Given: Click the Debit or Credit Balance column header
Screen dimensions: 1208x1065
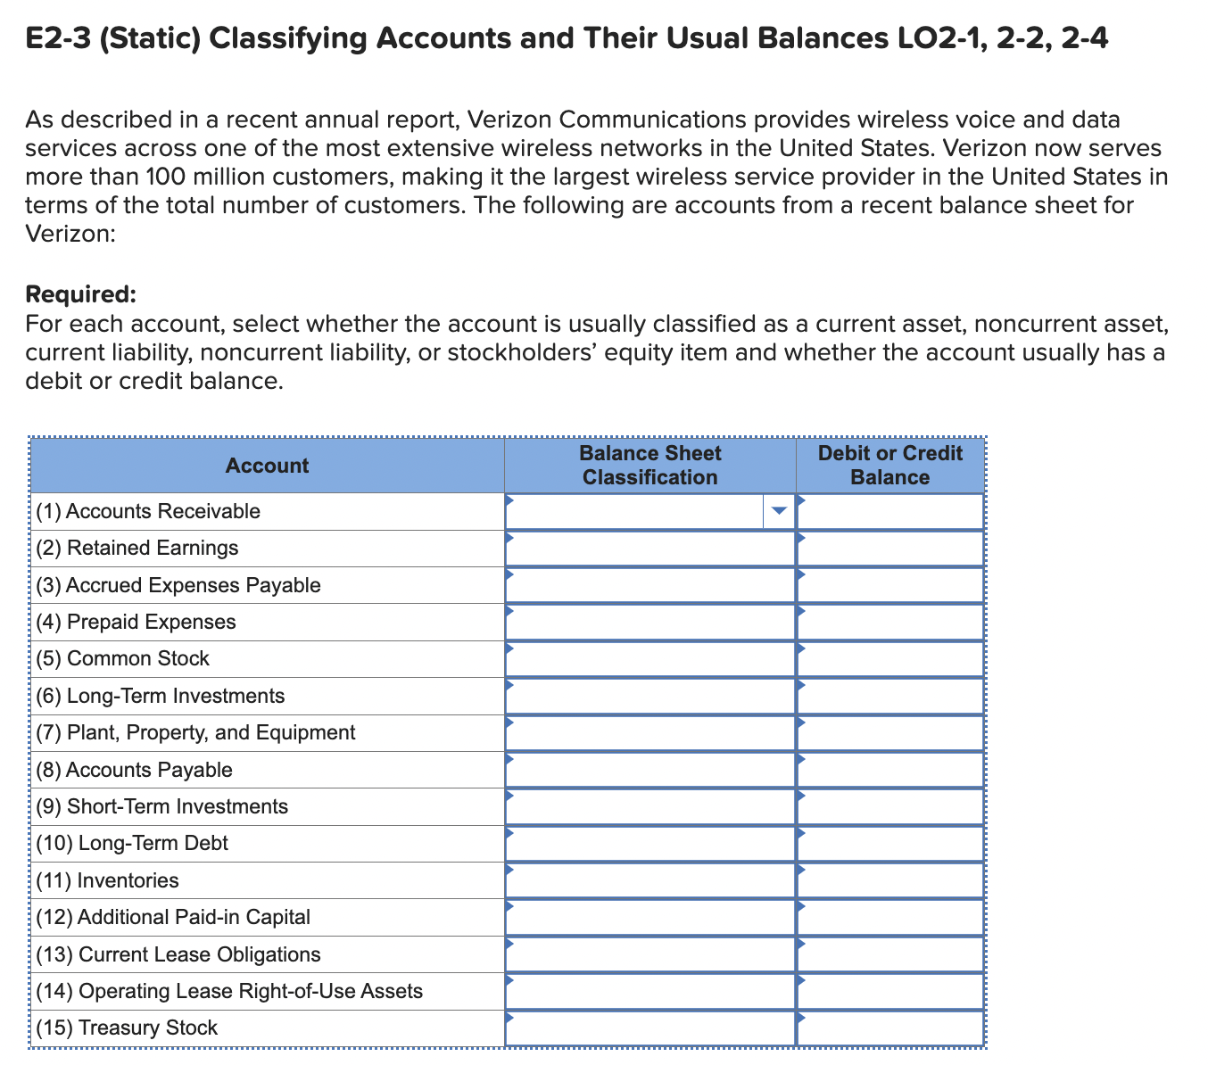Looking at the screenshot, I should pos(889,465).
